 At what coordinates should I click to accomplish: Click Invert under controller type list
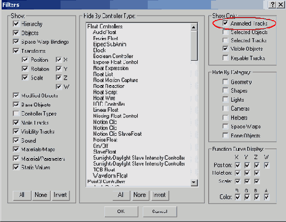160,195
